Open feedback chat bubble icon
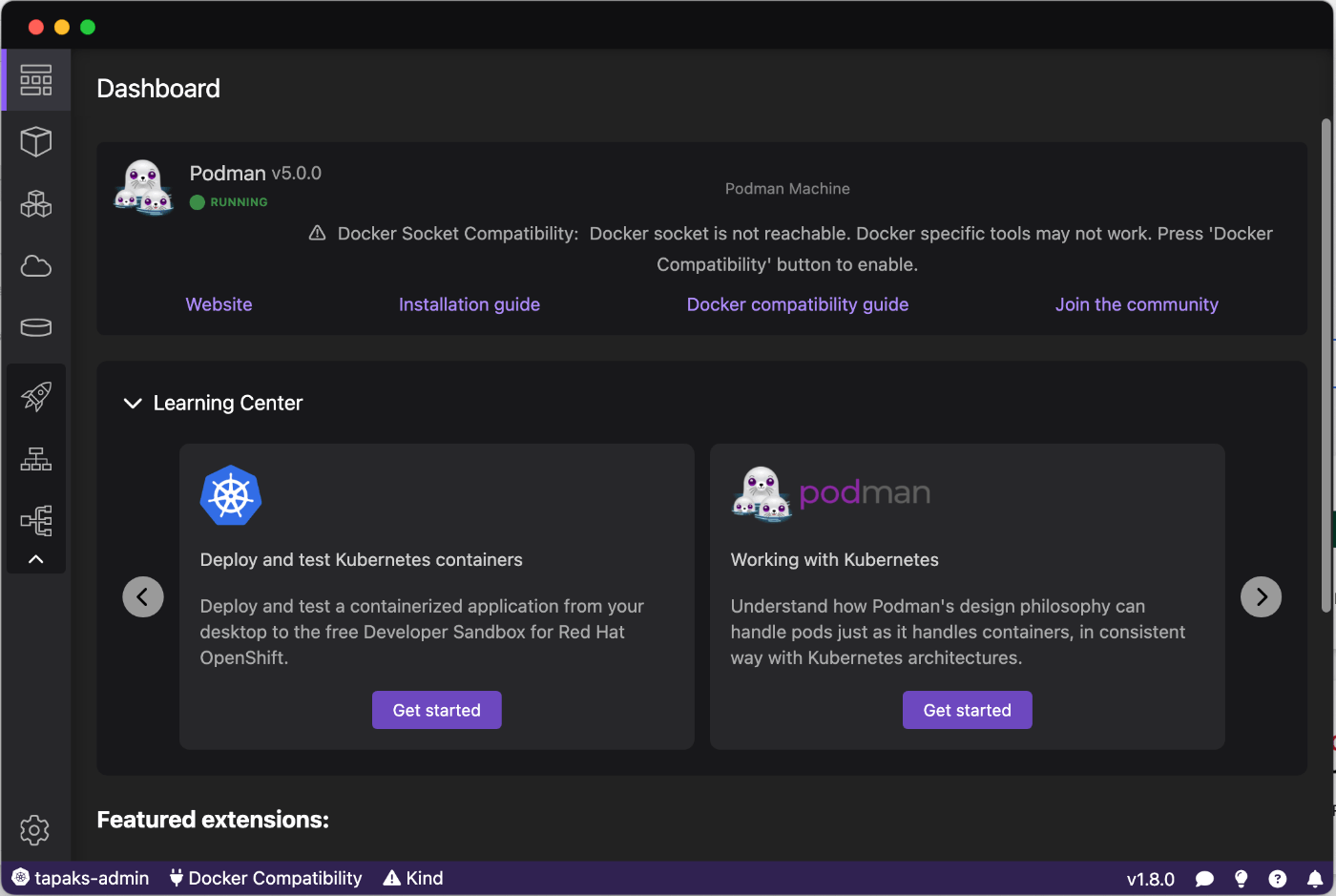The height and width of the screenshot is (896, 1336). tap(1205, 879)
